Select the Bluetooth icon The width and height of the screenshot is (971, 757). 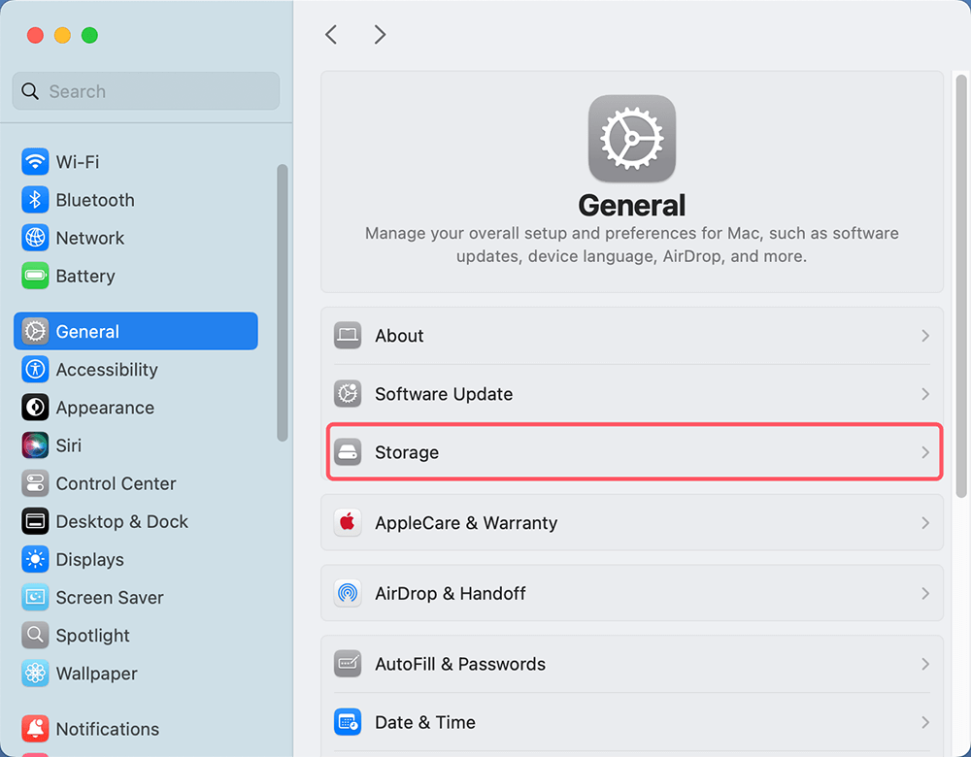[x=33, y=200]
